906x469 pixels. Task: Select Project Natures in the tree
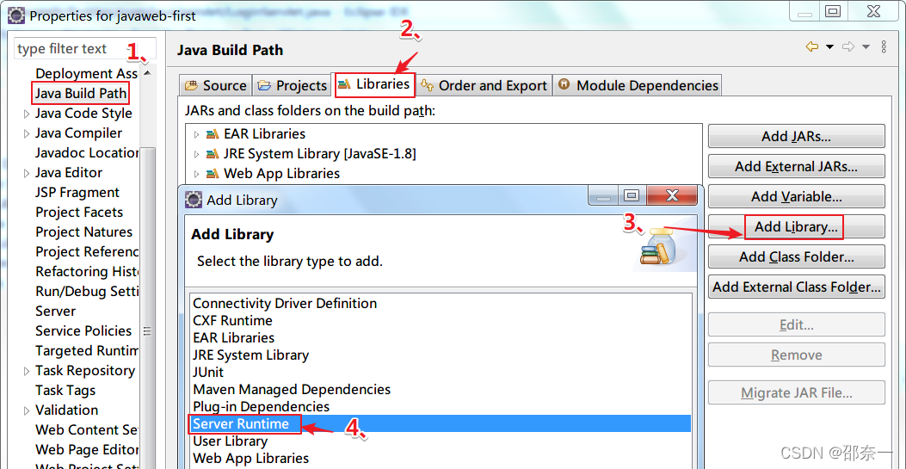pyautogui.click(x=83, y=231)
